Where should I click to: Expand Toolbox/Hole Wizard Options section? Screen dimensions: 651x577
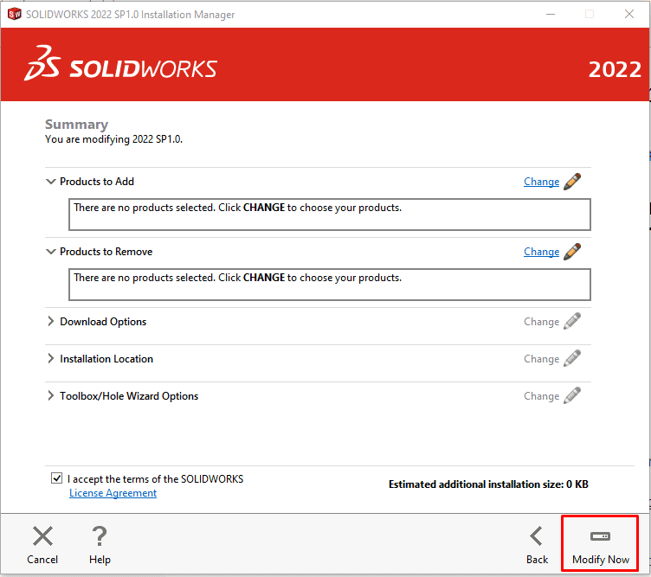51,395
